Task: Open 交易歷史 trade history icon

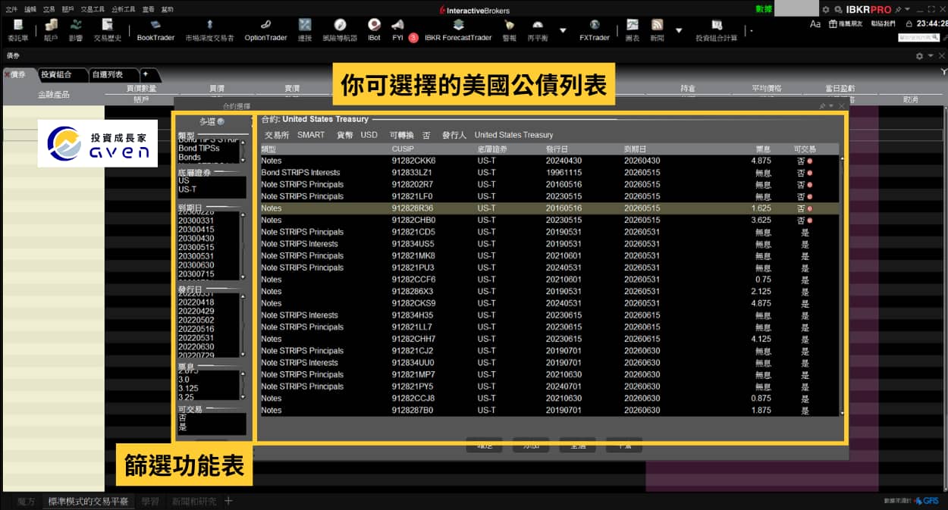Action: click(107, 30)
